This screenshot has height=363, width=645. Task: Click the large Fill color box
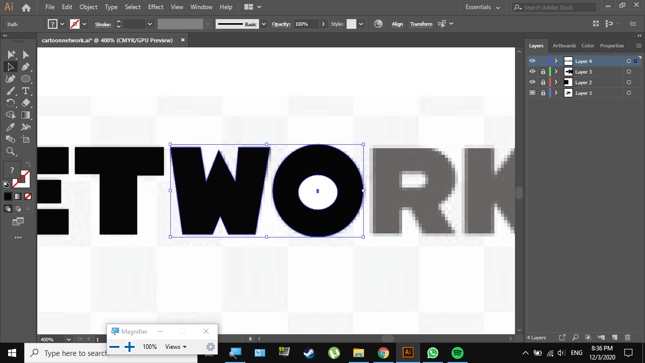click(12, 170)
